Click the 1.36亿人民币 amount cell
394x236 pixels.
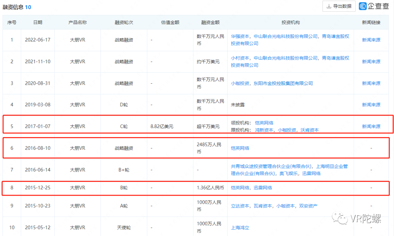click(210, 188)
